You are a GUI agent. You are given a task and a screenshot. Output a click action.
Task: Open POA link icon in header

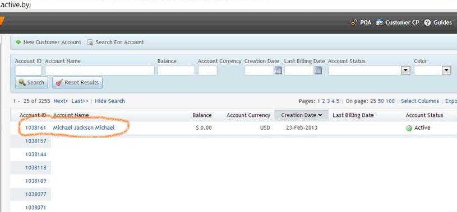click(354, 22)
